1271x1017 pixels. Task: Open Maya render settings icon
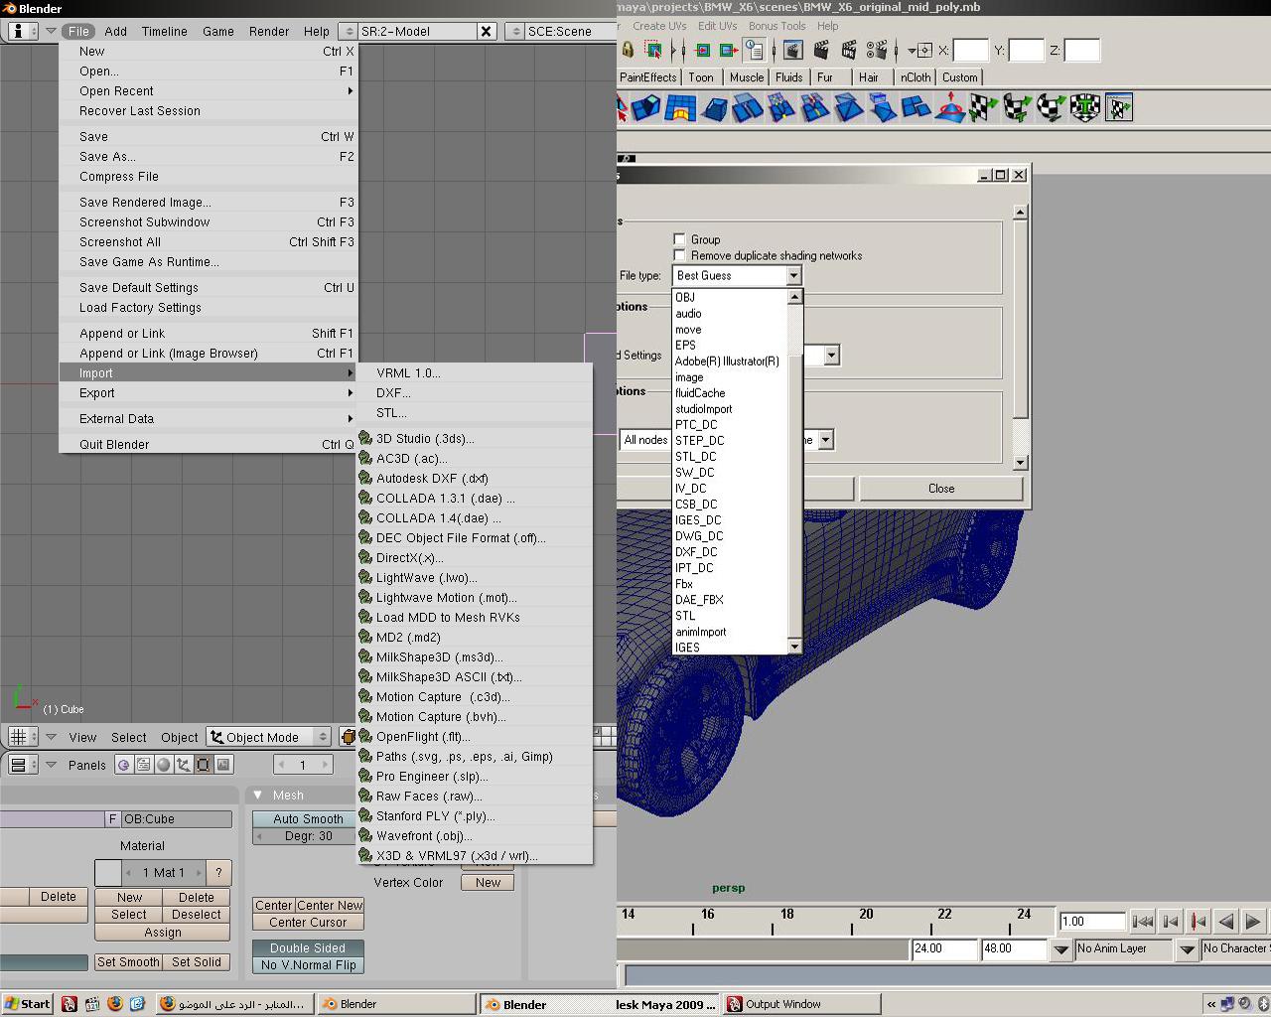[876, 50]
